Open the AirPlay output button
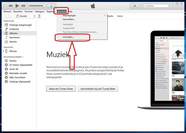Image resolution: width=186 pixels, height=133 pixels. pos(51,6)
